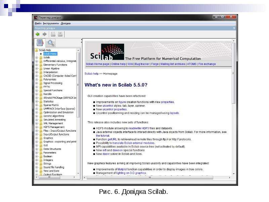The image size is (269, 202).
Task: Select the Scilab Home tree item
Action: click(50, 54)
